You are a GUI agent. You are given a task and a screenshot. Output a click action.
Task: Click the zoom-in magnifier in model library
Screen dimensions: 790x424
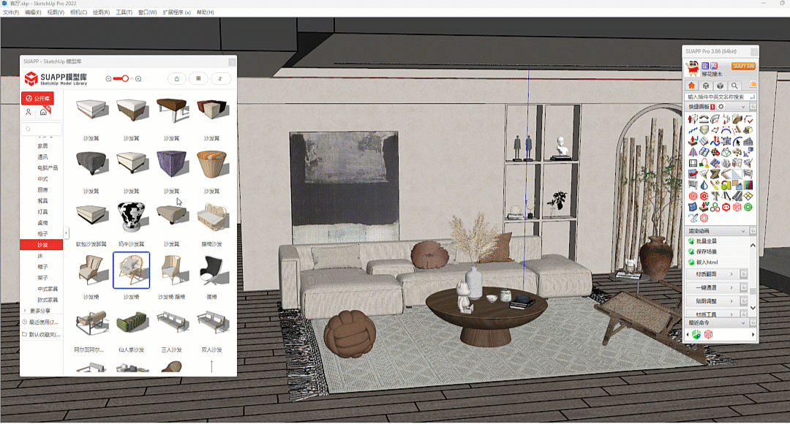tap(138, 79)
